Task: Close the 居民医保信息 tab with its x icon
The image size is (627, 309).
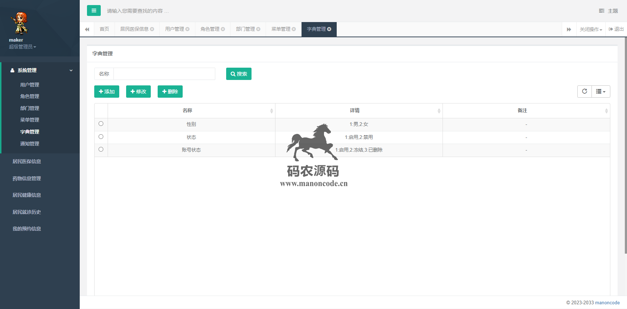Action: (152, 29)
